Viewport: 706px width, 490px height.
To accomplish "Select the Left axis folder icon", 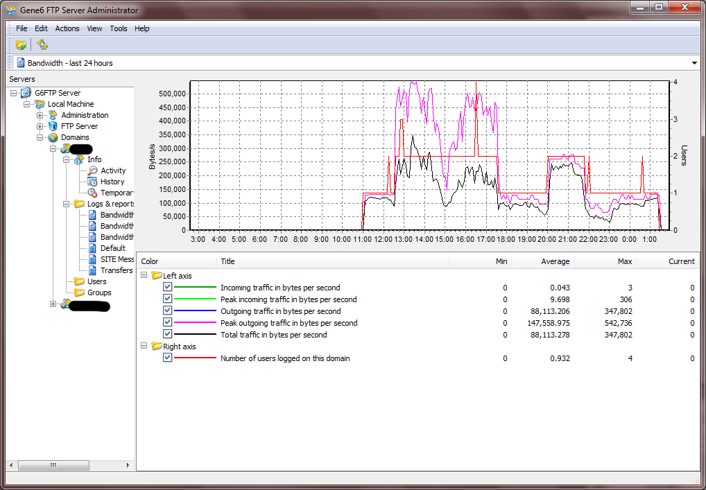I will [157, 275].
